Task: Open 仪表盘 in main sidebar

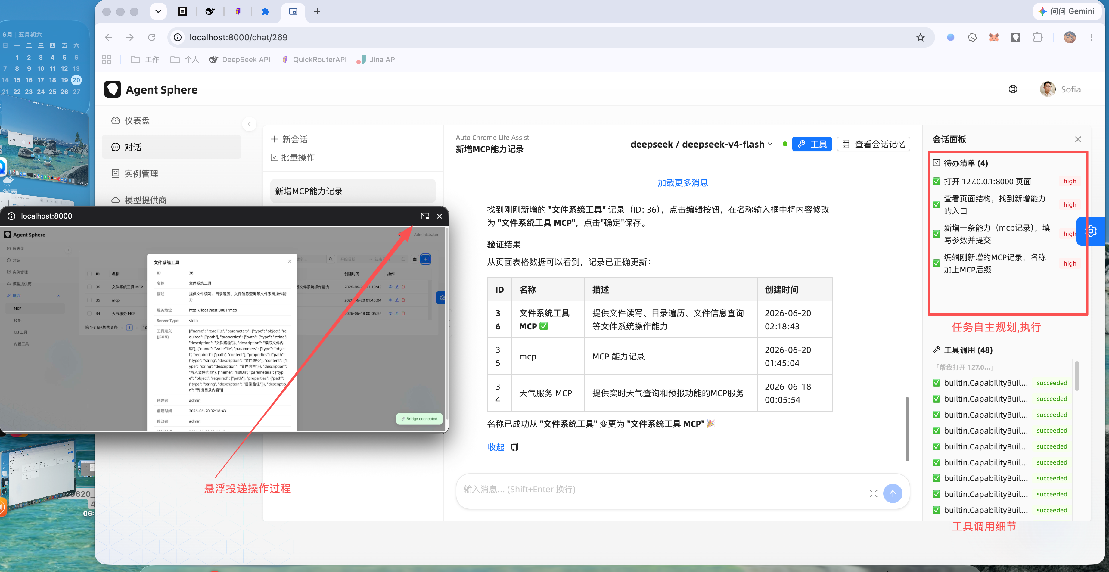Action: pyautogui.click(x=171, y=120)
